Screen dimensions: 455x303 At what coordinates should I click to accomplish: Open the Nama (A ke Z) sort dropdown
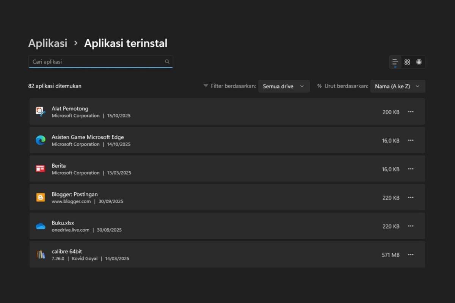397,86
